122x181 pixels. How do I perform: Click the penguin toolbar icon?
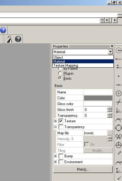coord(9,39)
